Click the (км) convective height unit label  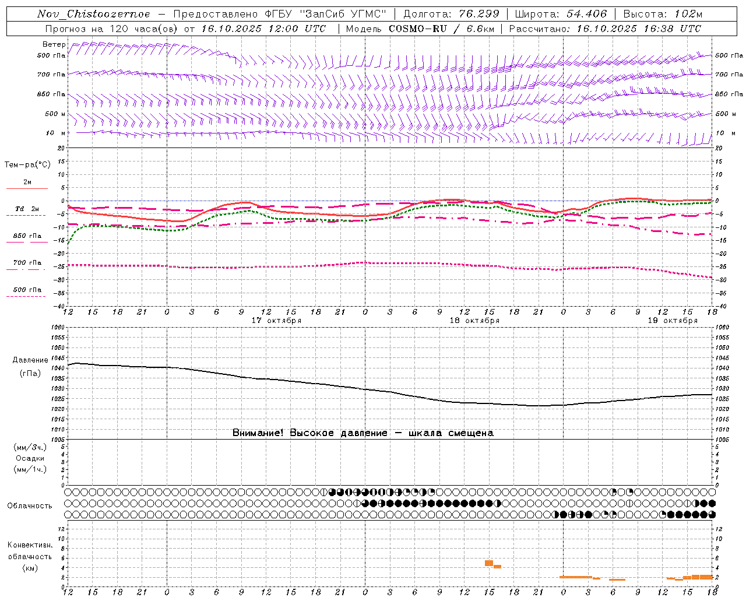[x=30, y=568]
